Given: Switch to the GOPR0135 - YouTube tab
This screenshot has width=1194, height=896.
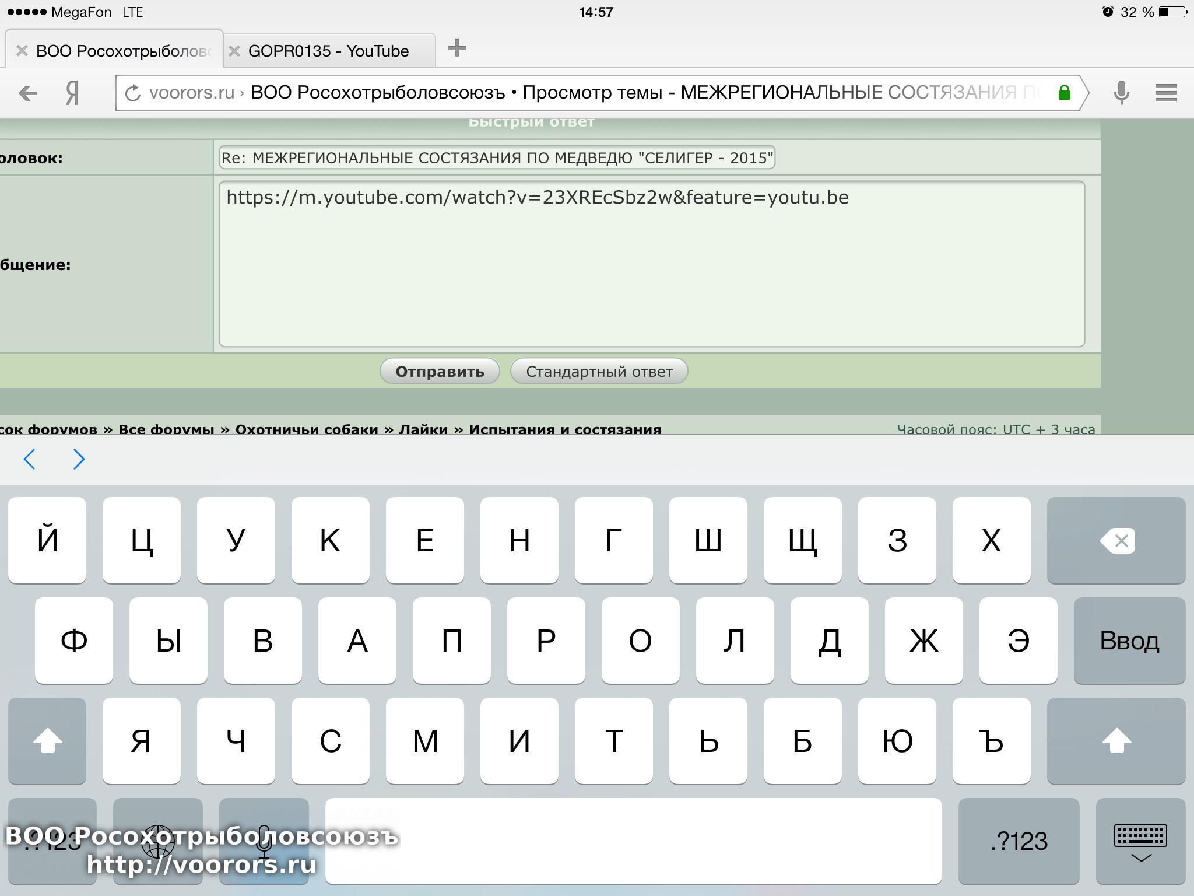Looking at the screenshot, I should tap(329, 51).
